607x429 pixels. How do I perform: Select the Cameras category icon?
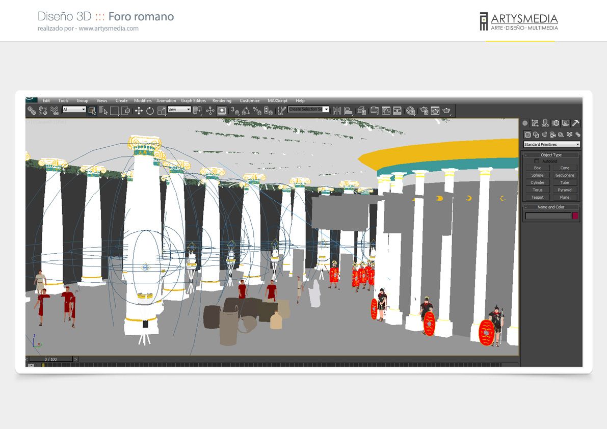[552, 135]
